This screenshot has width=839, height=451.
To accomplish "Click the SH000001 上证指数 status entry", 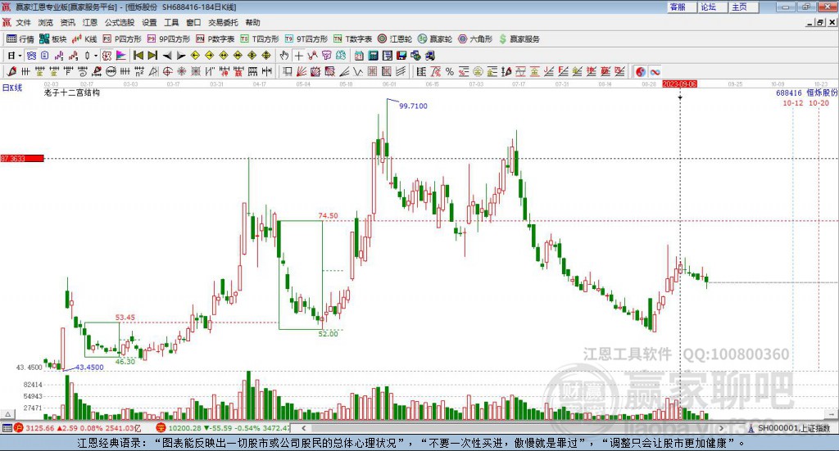I will tap(791, 428).
